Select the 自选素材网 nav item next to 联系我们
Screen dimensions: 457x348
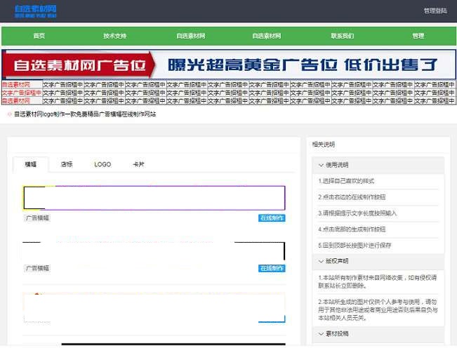[x=266, y=36]
